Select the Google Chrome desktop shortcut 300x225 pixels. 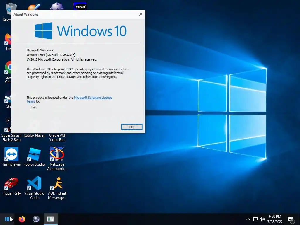coord(8,72)
